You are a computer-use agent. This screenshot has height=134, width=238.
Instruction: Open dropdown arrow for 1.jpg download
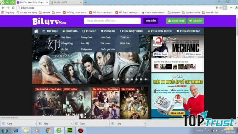144,123
